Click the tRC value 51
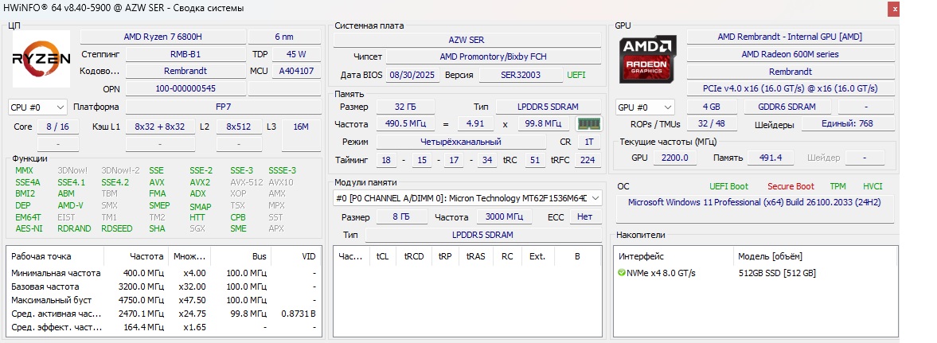 pyautogui.click(x=535, y=160)
